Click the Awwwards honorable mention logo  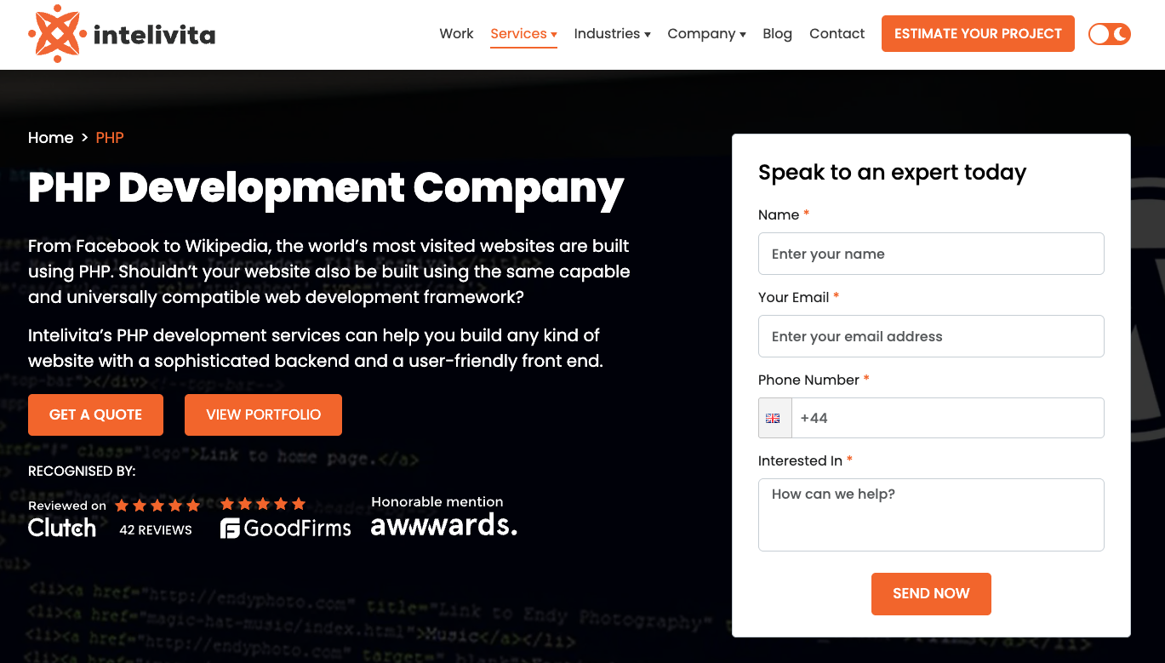[443, 517]
